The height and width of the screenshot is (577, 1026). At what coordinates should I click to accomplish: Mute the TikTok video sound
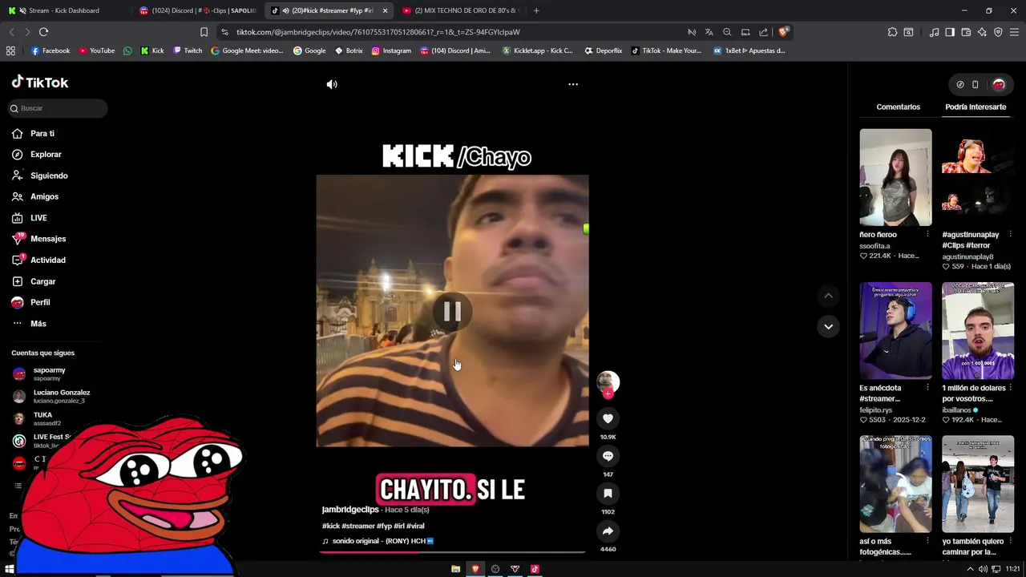(332, 84)
